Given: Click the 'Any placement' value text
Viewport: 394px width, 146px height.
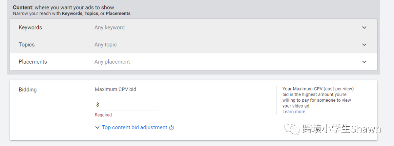Looking at the screenshot, I should 112,62.
